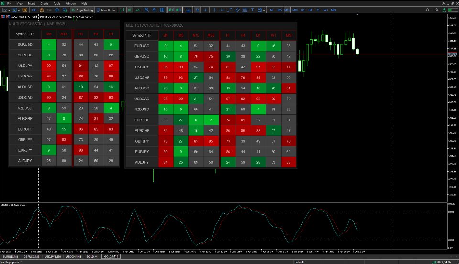This screenshot has width=459, height=264.
Task: Click the MetaTrader app logo in menu bar
Action: tap(3, 3)
